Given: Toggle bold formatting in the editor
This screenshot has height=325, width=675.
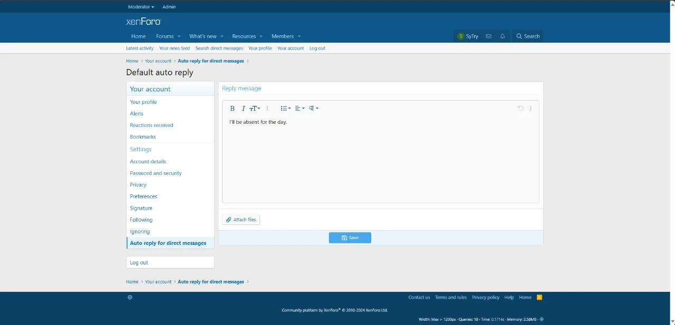Looking at the screenshot, I should [232, 109].
